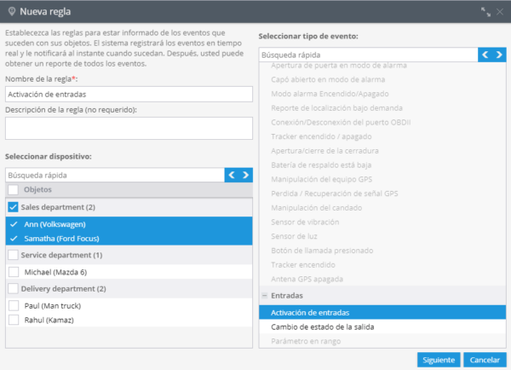The height and width of the screenshot is (370, 511).
Task: Click previous arrow in event type search
Action: tap(486, 55)
